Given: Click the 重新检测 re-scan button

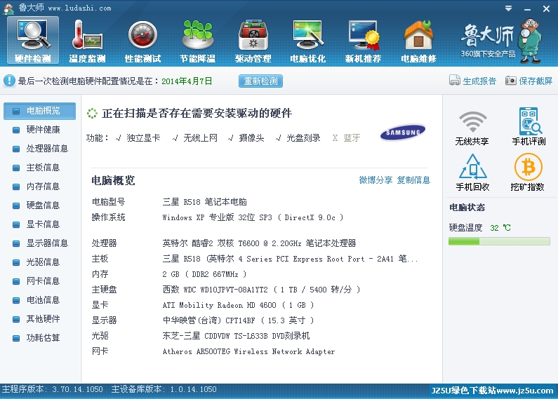Looking at the screenshot, I should pyautogui.click(x=260, y=81).
